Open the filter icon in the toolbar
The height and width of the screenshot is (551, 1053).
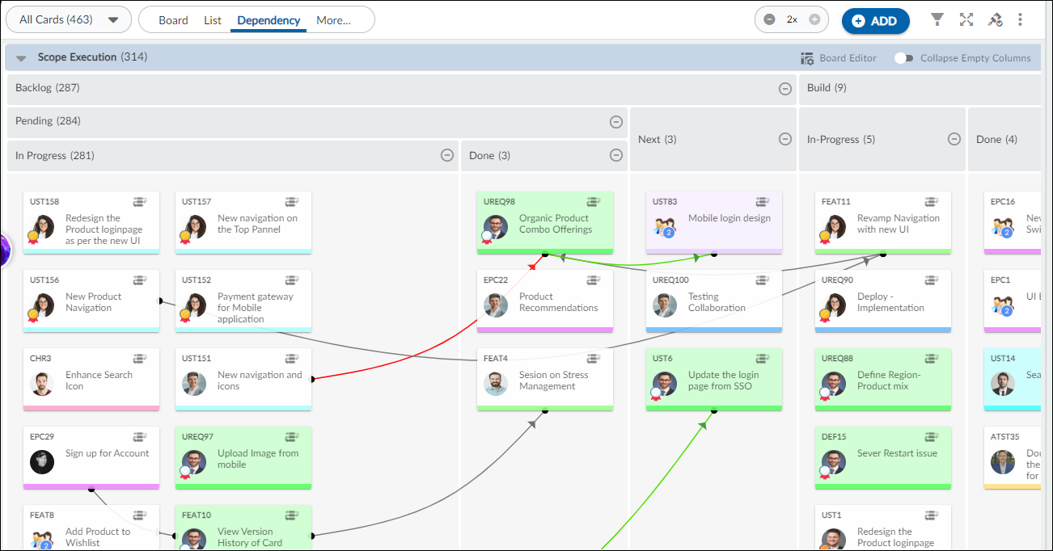pyautogui.click(x=937, y=20)
